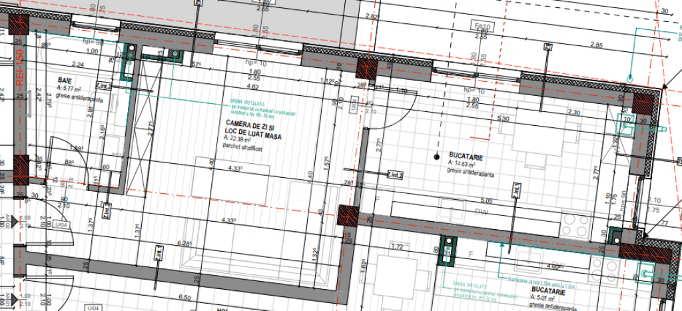
Task: Select the four-burner stove in the large kitchen
Action: [x=574, y=224]
